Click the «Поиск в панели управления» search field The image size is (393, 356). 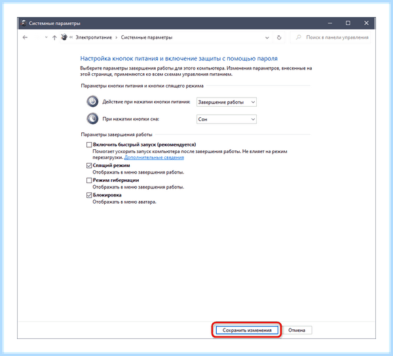pos(330,37)
